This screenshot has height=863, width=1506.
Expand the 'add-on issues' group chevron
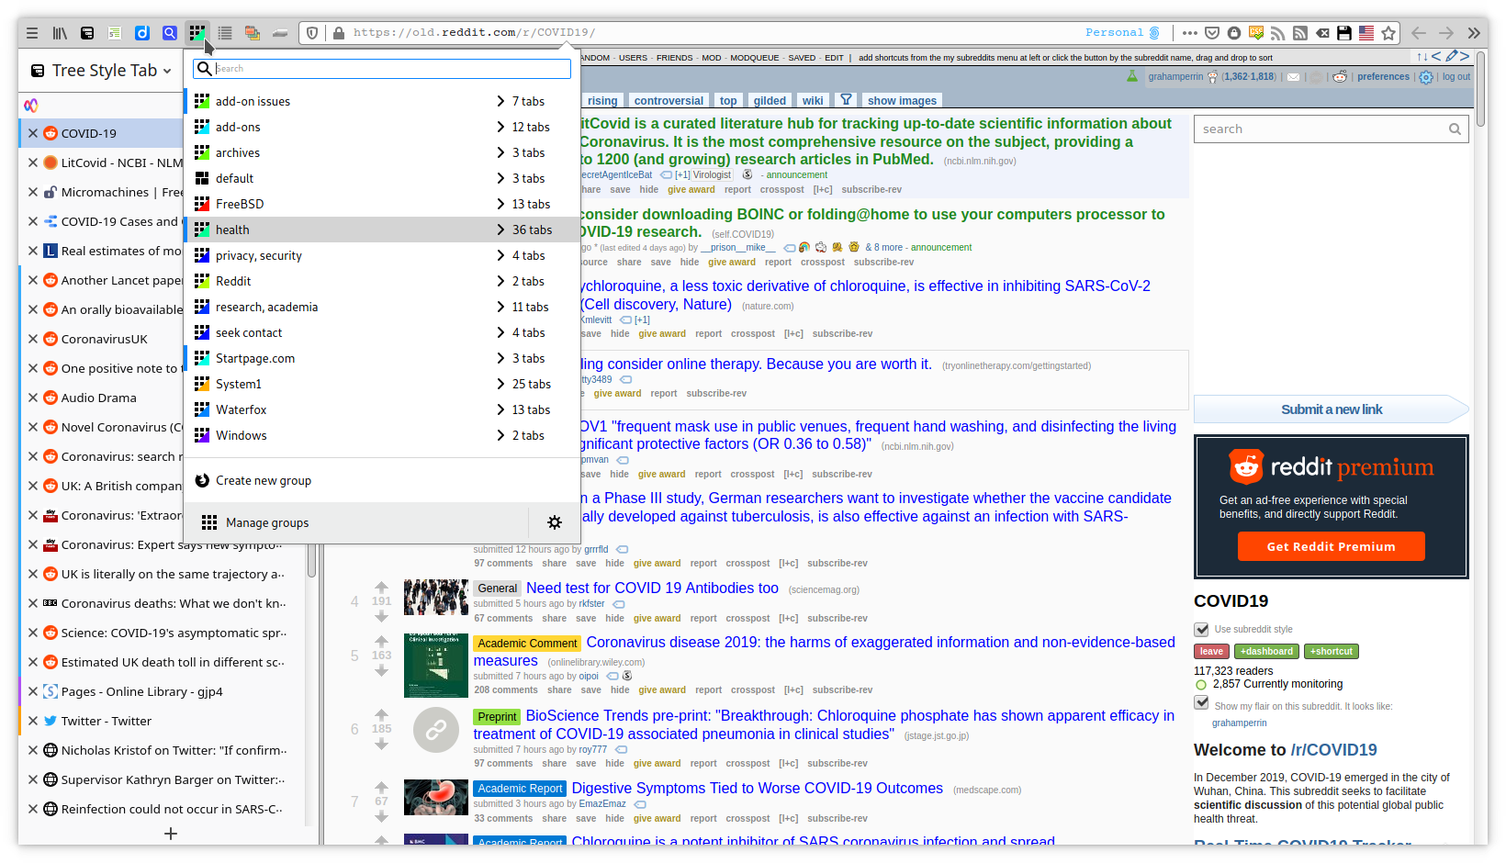501,101
